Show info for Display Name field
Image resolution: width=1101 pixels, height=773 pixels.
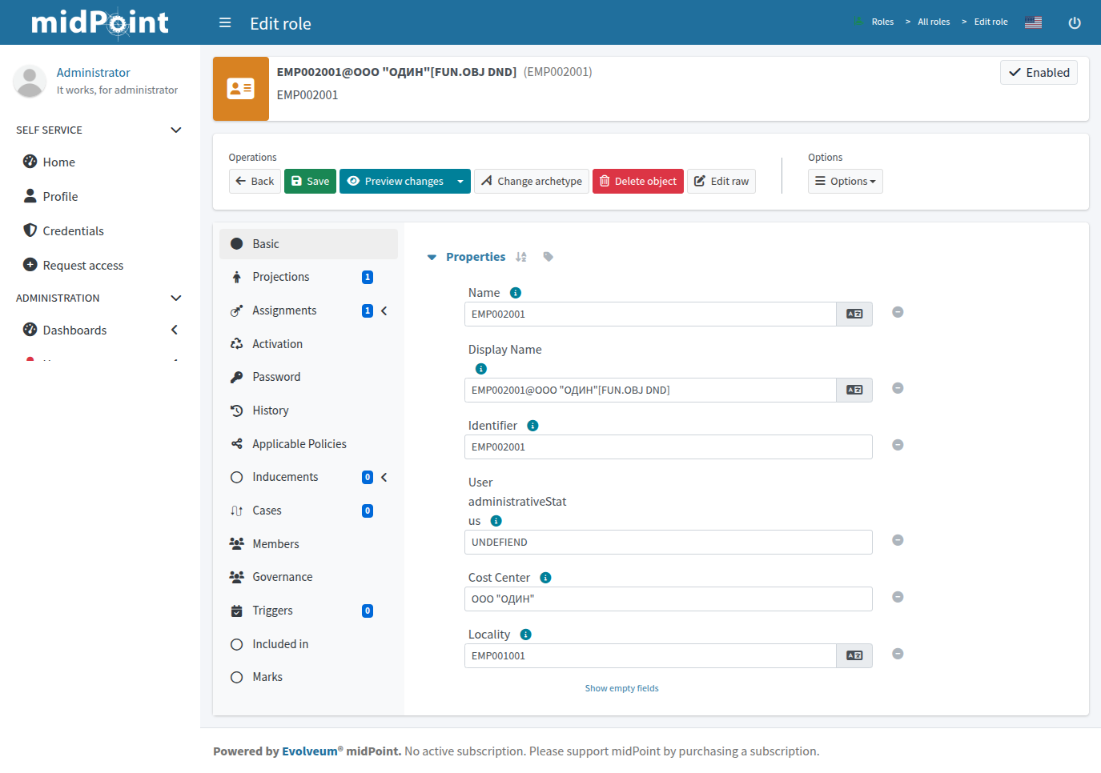point(481,369)
